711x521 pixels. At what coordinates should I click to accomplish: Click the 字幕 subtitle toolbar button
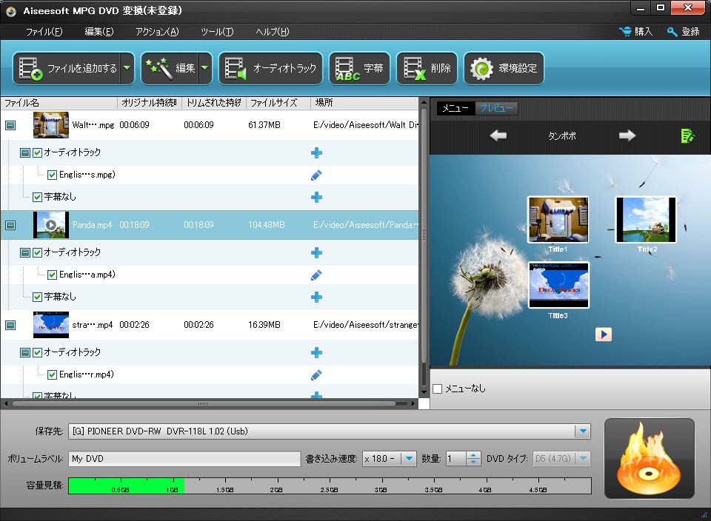point(361,69)
